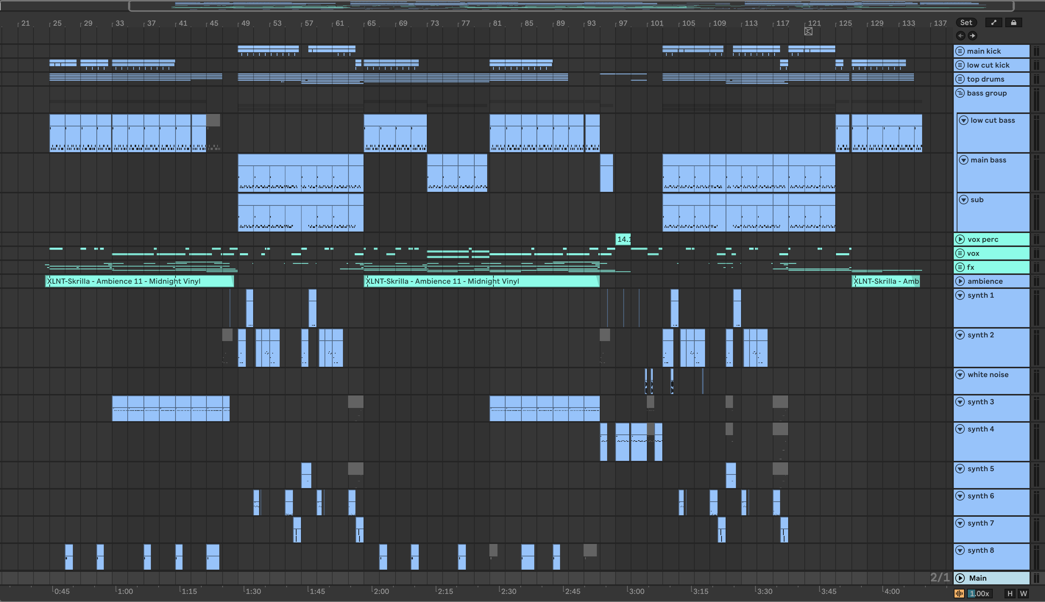Click the top drums group fold icon
This screenshot has width=1045, height=602.
coord(960,79)
